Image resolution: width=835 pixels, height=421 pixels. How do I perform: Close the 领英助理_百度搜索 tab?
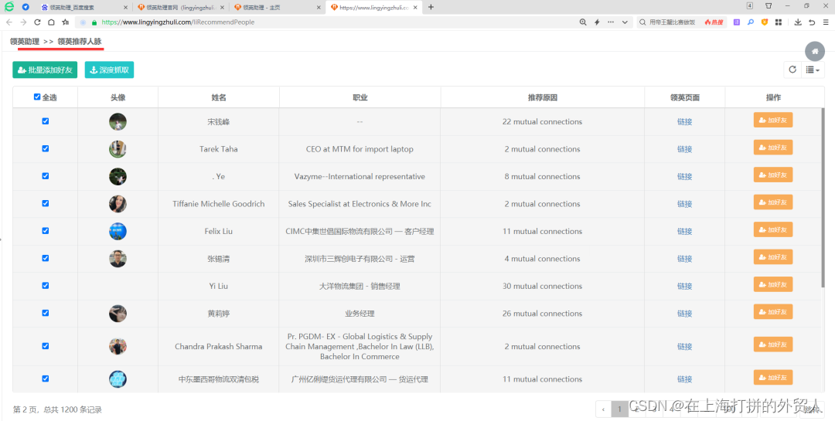126,8
